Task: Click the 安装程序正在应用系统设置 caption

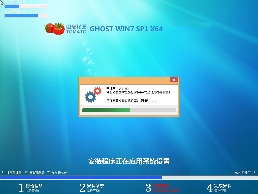Action: (x=129, y=161)
